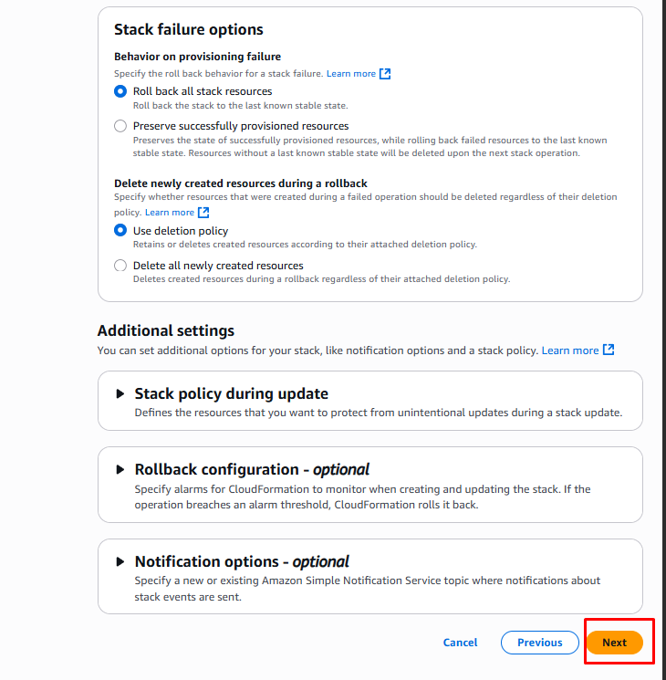
Task: Open external link icon beside deletion policy Learn more
Action: (204, 213)
